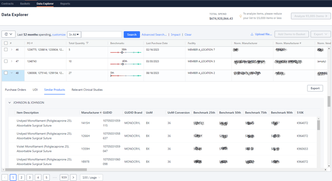Go to page 3
The image size is (332, 181).
[29, 178]
